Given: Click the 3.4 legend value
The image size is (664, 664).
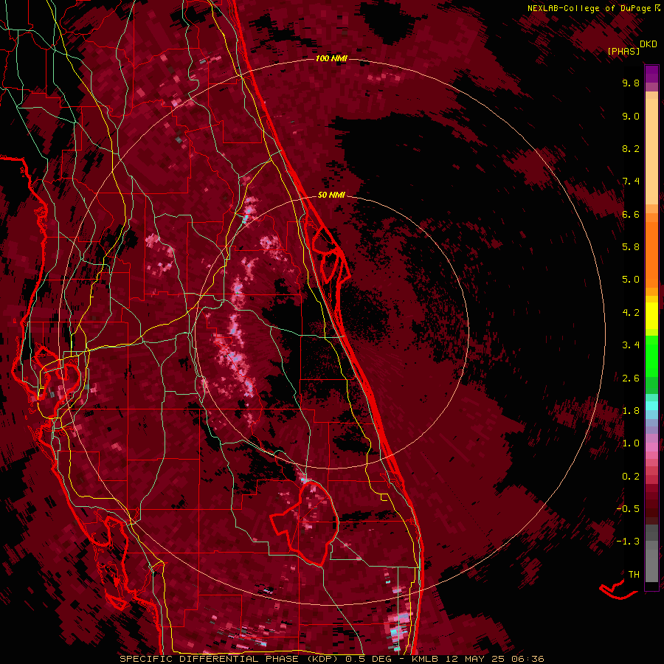Looking at the screenshot, I should pyautogui.click(x=631, y=345).
